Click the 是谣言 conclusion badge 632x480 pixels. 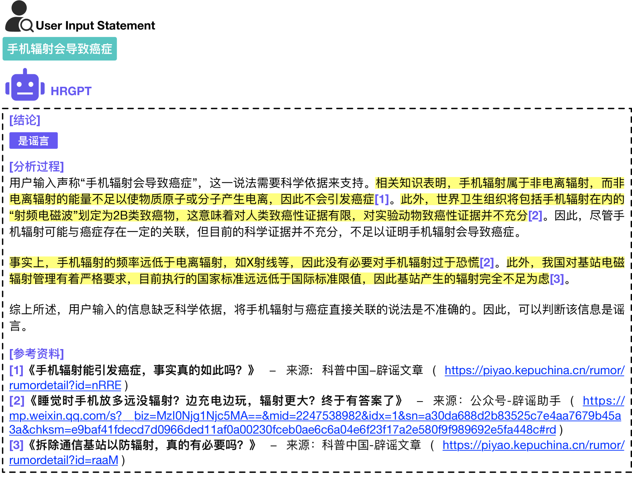coord(33,140)
